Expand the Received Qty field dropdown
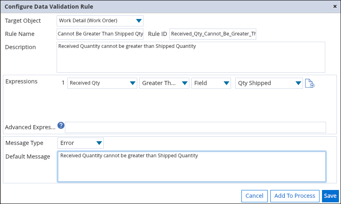 pos(102,83)
